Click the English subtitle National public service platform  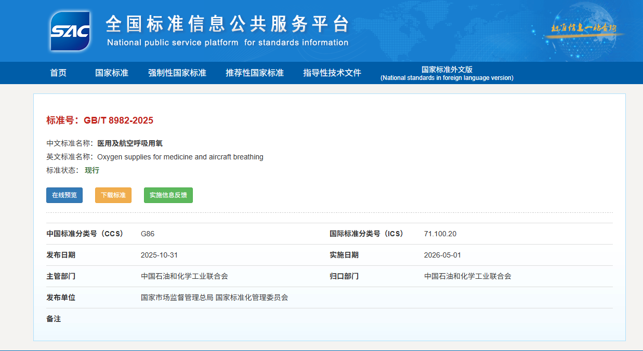[228, 43]
